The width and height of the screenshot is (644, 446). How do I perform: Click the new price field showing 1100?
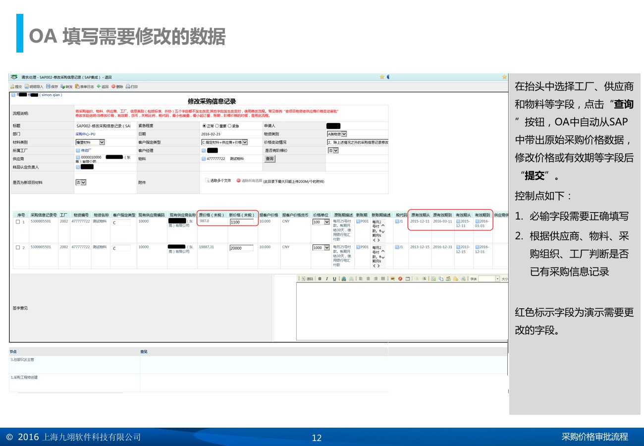tap(241, 222)
